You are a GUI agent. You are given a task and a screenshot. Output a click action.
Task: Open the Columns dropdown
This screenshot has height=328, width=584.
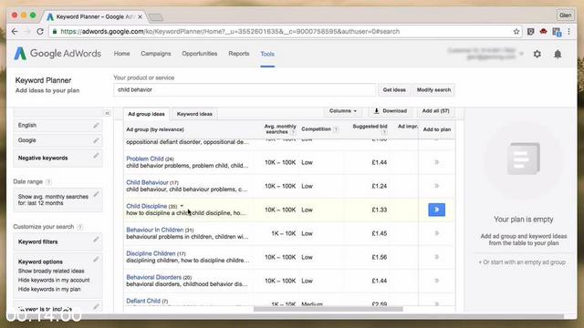click(343, 111)
